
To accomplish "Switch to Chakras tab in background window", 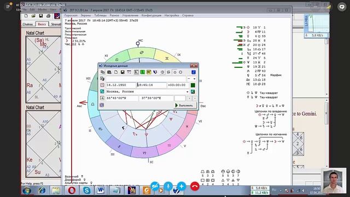I will tap(28, 24).
